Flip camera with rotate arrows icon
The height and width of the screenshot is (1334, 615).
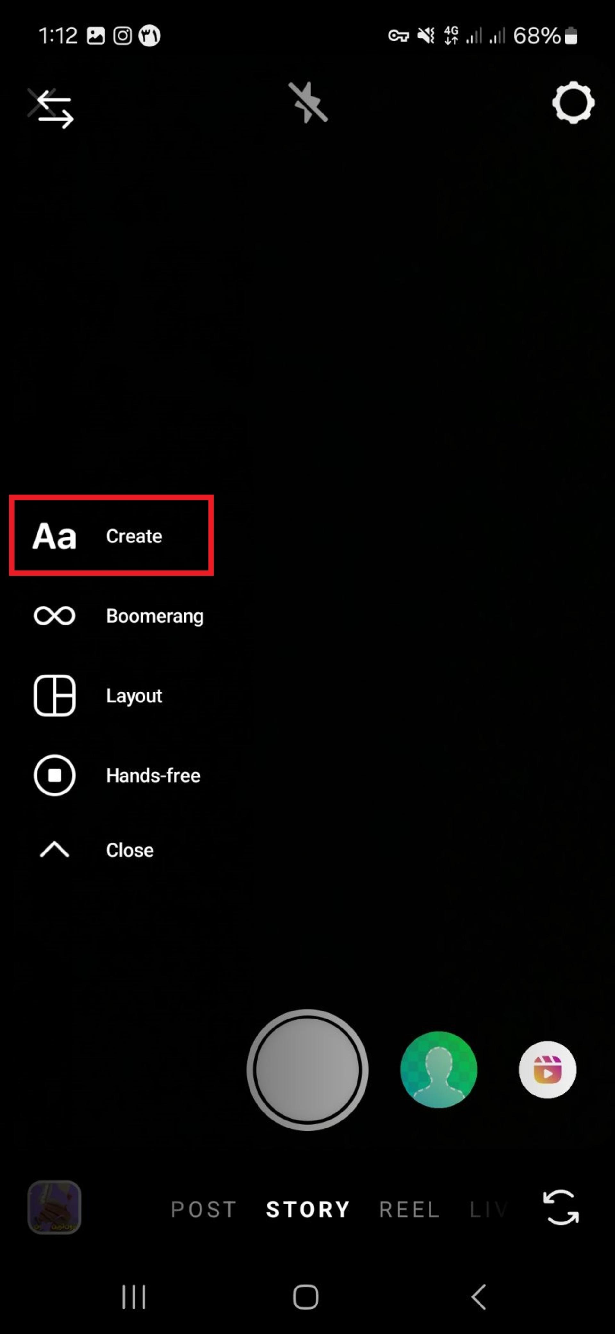[561, 1208]
